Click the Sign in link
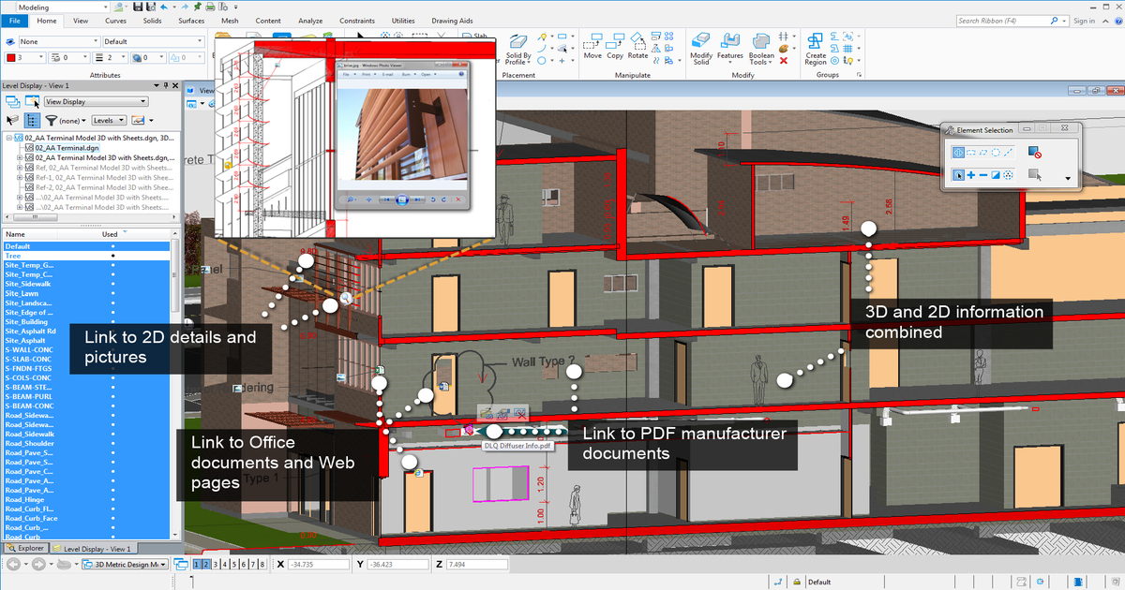The height and width of the screenshot is (590, 1125). tap(1085, 21)
